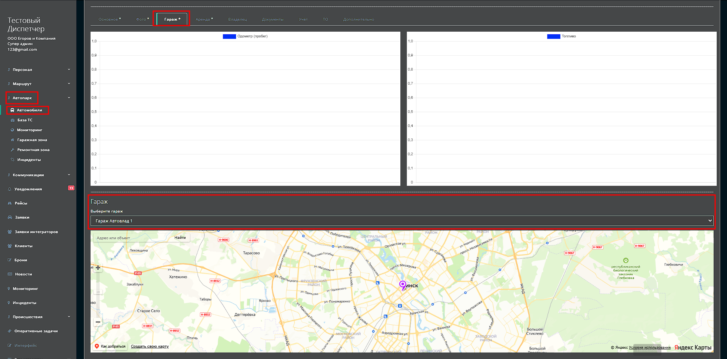
Task: Open Клиенты people icon
Action: coord(10,246)
